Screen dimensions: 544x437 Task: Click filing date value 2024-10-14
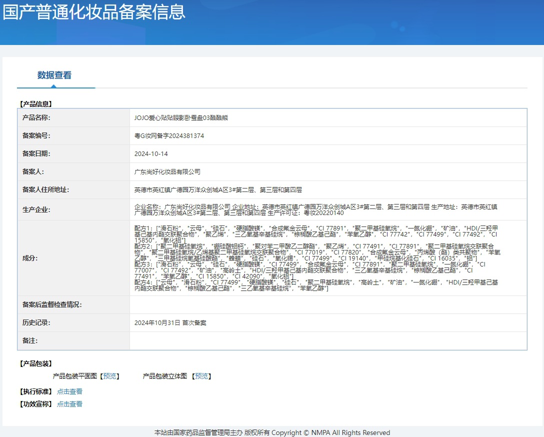click(x=151, y=154)
